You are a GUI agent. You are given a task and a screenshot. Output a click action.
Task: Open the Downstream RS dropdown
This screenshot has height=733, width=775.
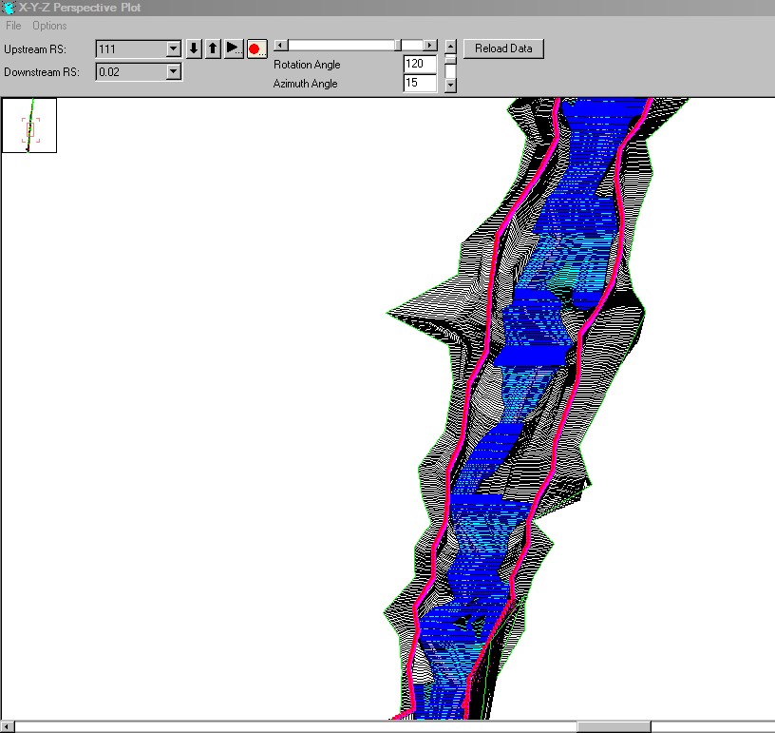[x=173, y=71]
